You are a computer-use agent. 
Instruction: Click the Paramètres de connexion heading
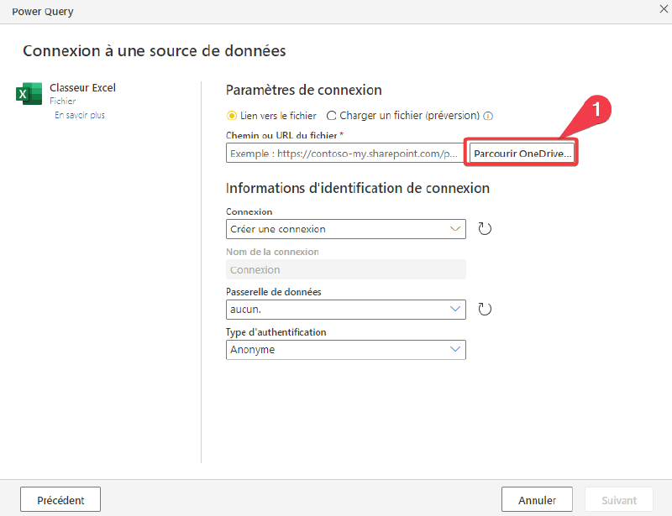coord(303,90)
